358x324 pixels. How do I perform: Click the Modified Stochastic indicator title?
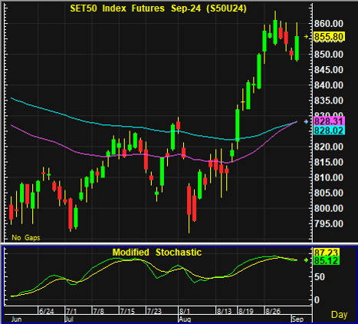(157, 253)
